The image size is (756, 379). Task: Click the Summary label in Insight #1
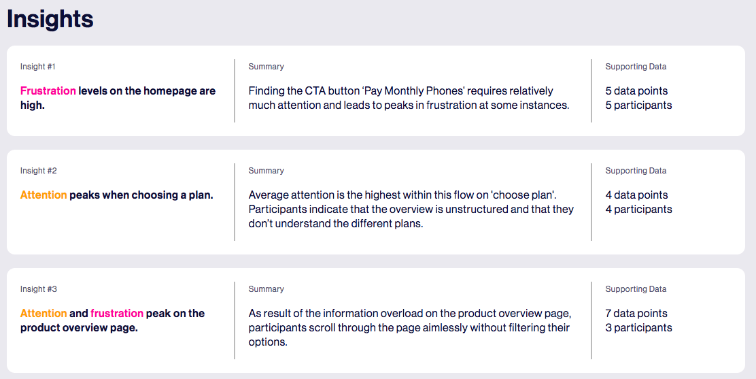(266, 67)
